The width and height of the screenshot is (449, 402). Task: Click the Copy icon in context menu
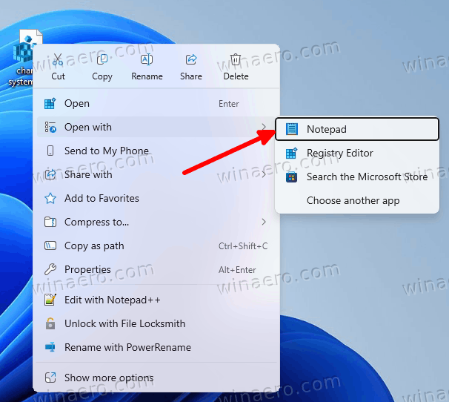click(102, 59)
